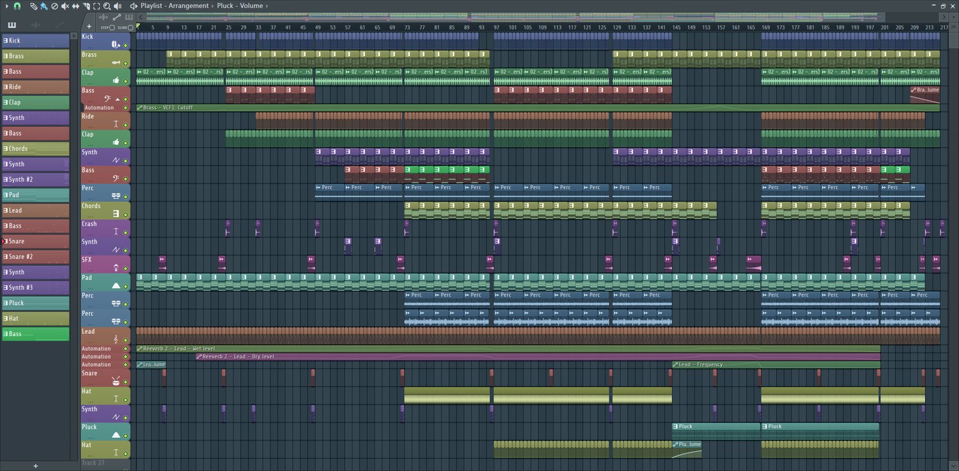Select the Brass - VCF1: Cutoff automation clip
The width and height of the screenshot is (959, 471).
coord(538,108)
